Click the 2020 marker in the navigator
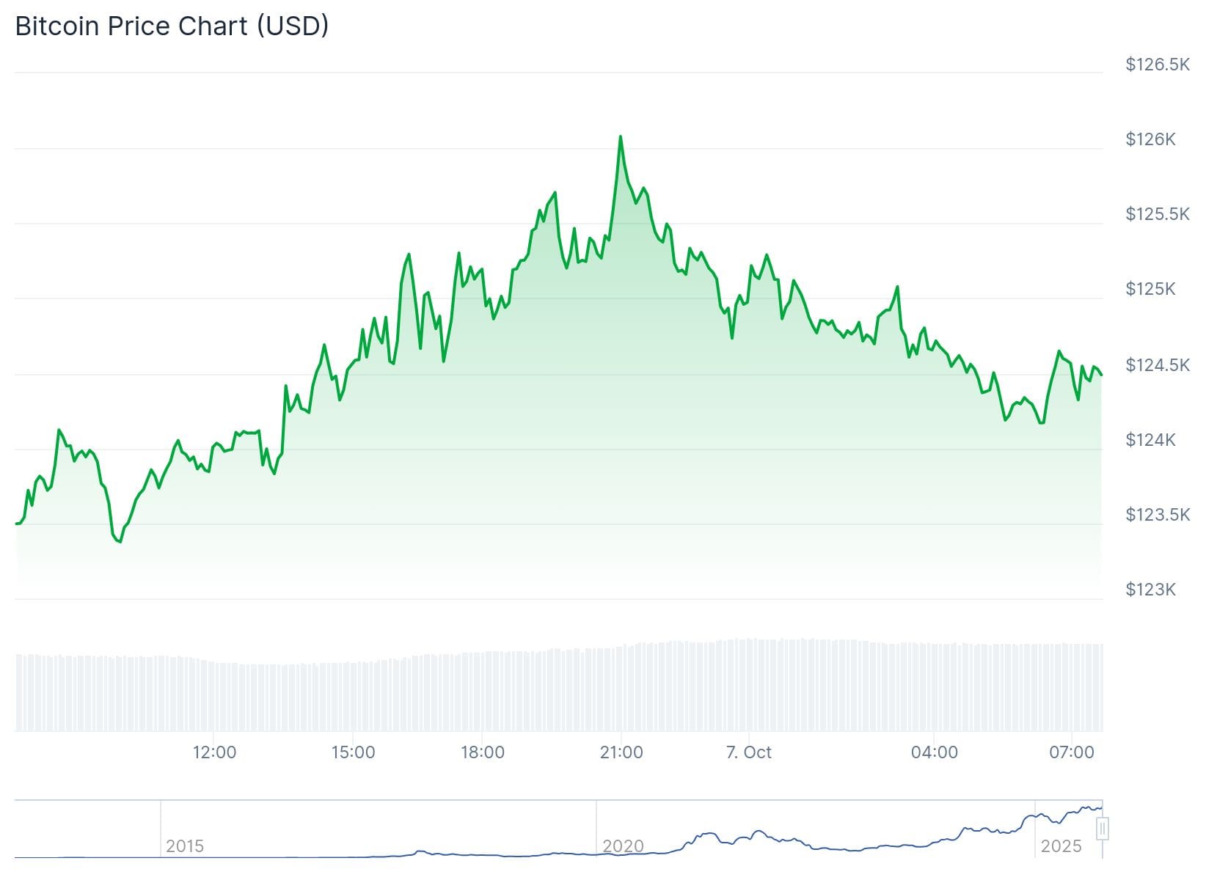The image size is (1206, 880). pos(623,846)
